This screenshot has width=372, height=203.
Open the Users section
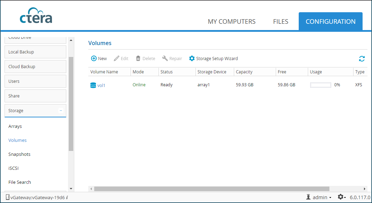(35, 81)
